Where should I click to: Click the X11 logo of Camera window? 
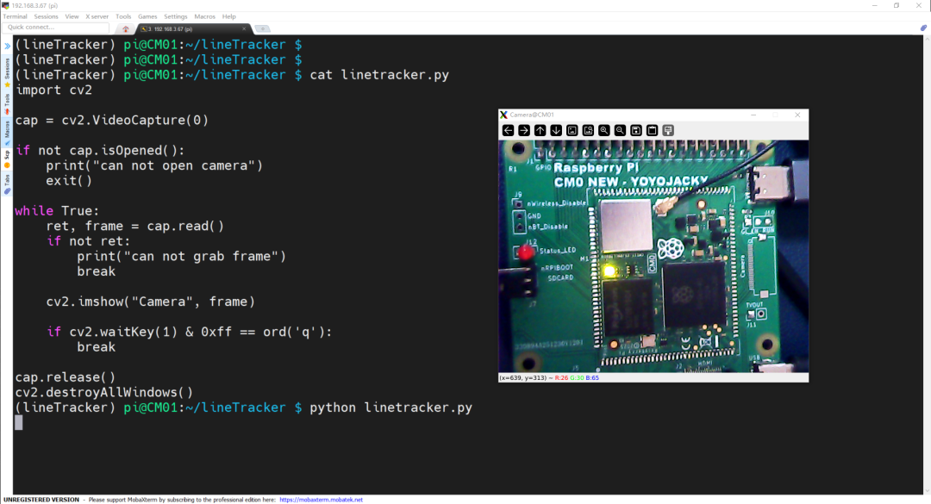point(503,115)
